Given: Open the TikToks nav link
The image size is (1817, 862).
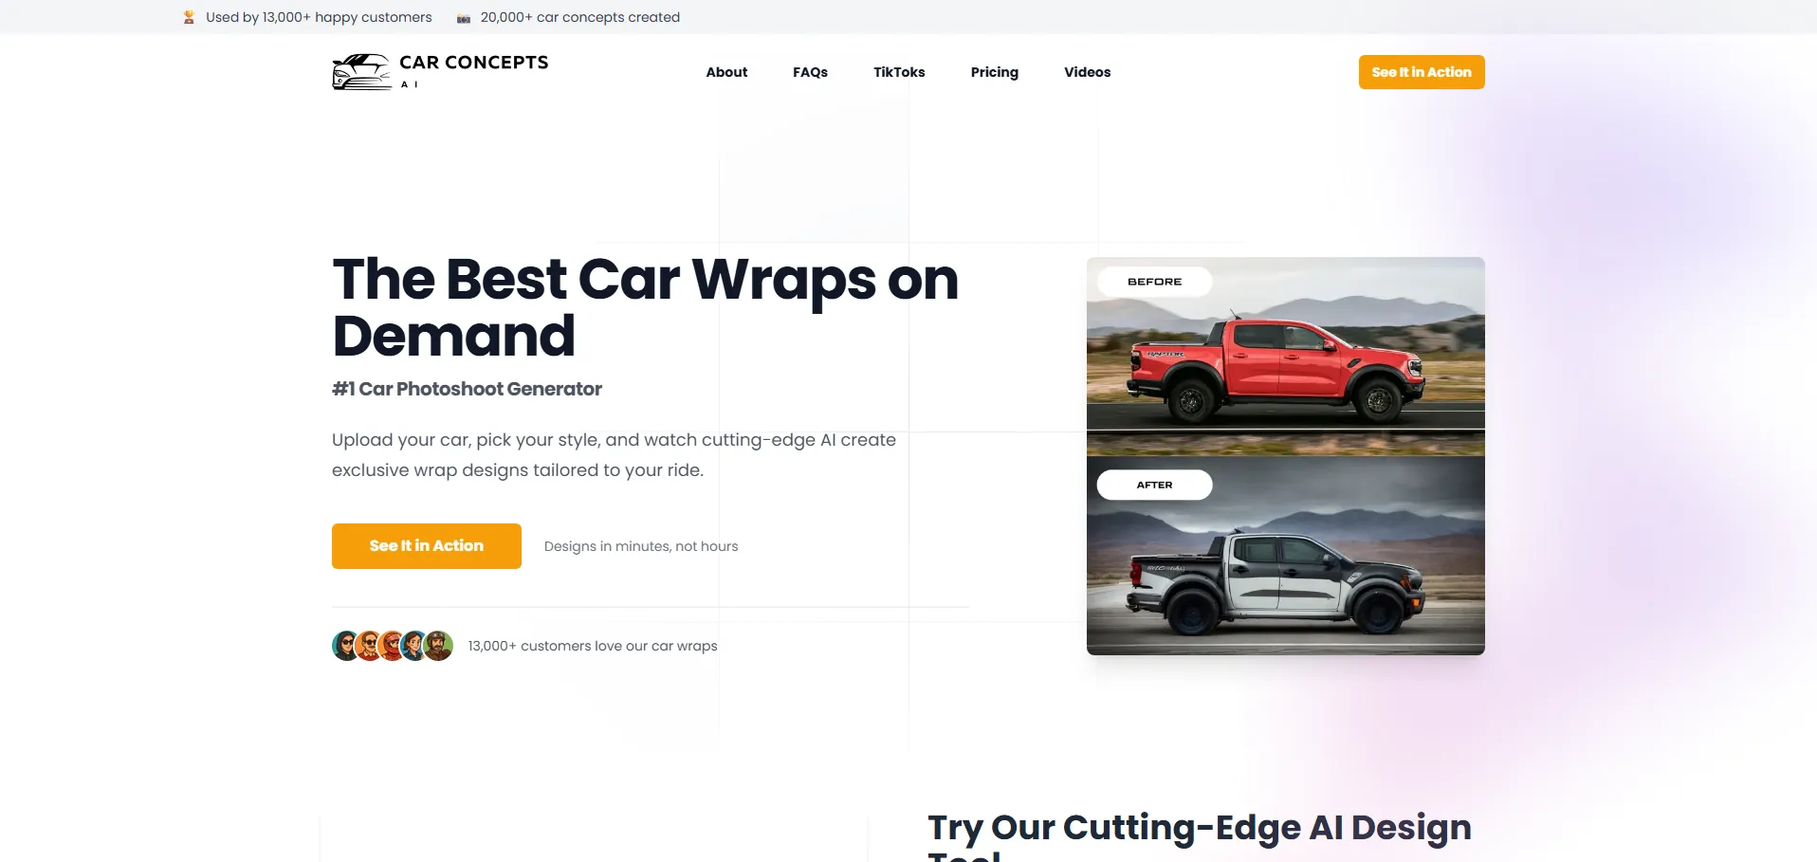Looking at the screenshot, I should 899,72.
